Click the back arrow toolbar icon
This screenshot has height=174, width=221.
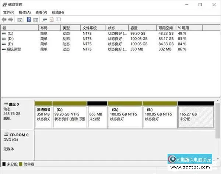[4, 19]
